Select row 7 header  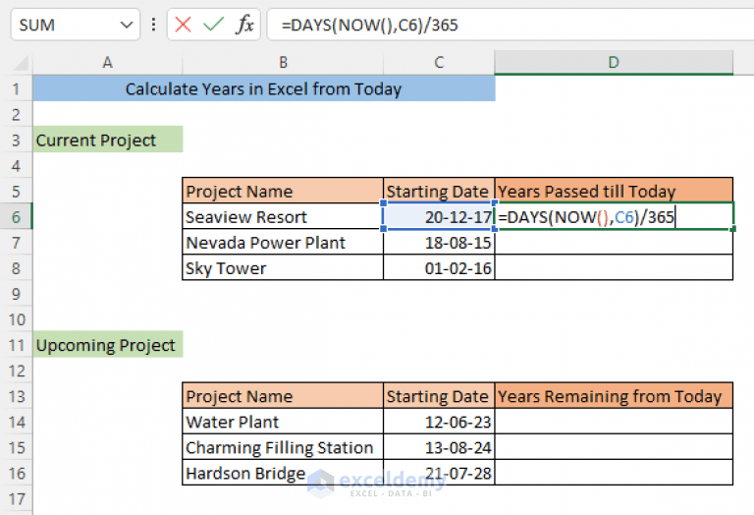(17, 243)
